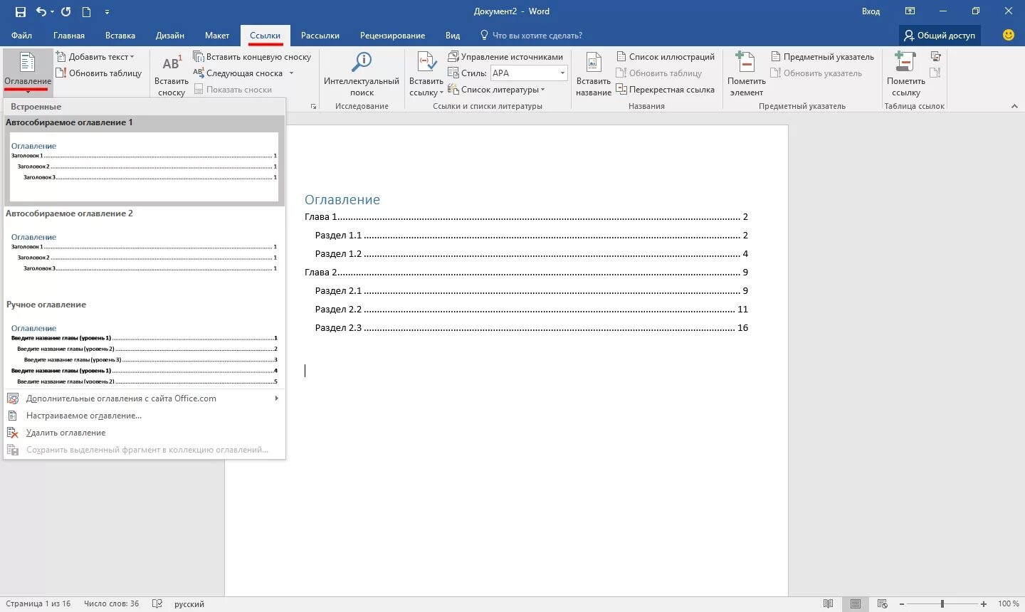Open the Вид tab
Viewport: 1025px width, 612px height.
pos(453,36)
